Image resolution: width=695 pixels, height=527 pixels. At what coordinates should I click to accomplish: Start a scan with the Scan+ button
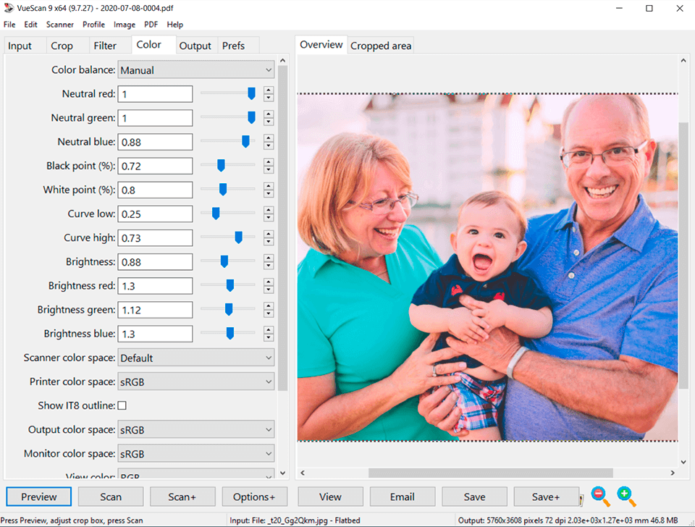pyautogui.click(x=182, y=497)
